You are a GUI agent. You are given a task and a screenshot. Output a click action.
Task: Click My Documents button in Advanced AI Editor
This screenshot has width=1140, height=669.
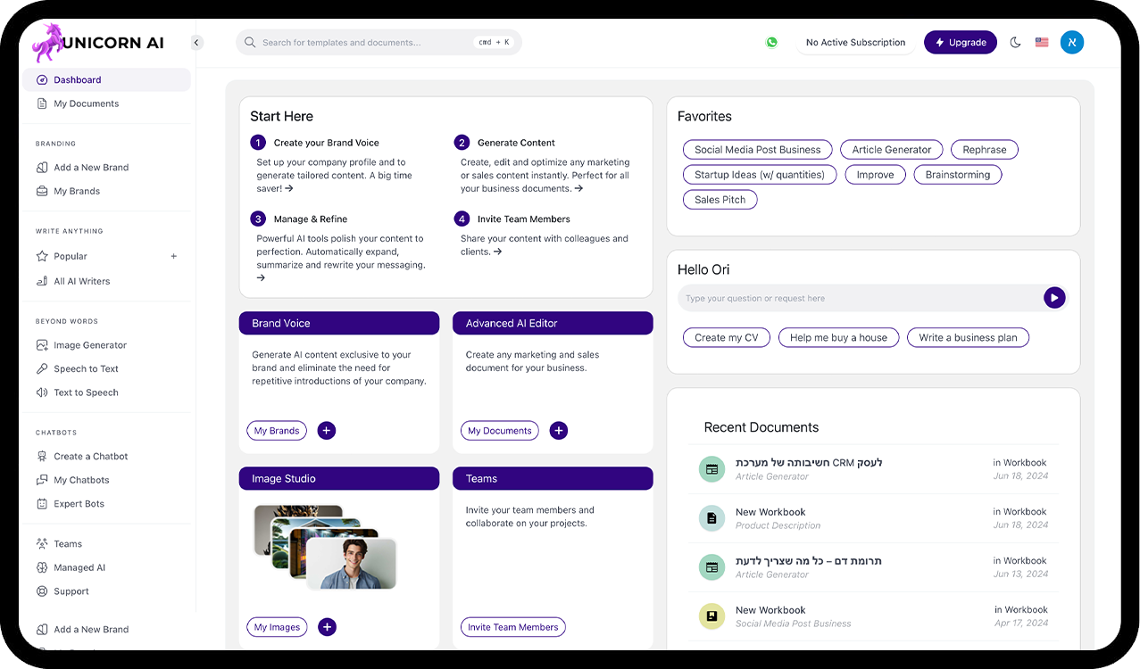click(500, 431)
